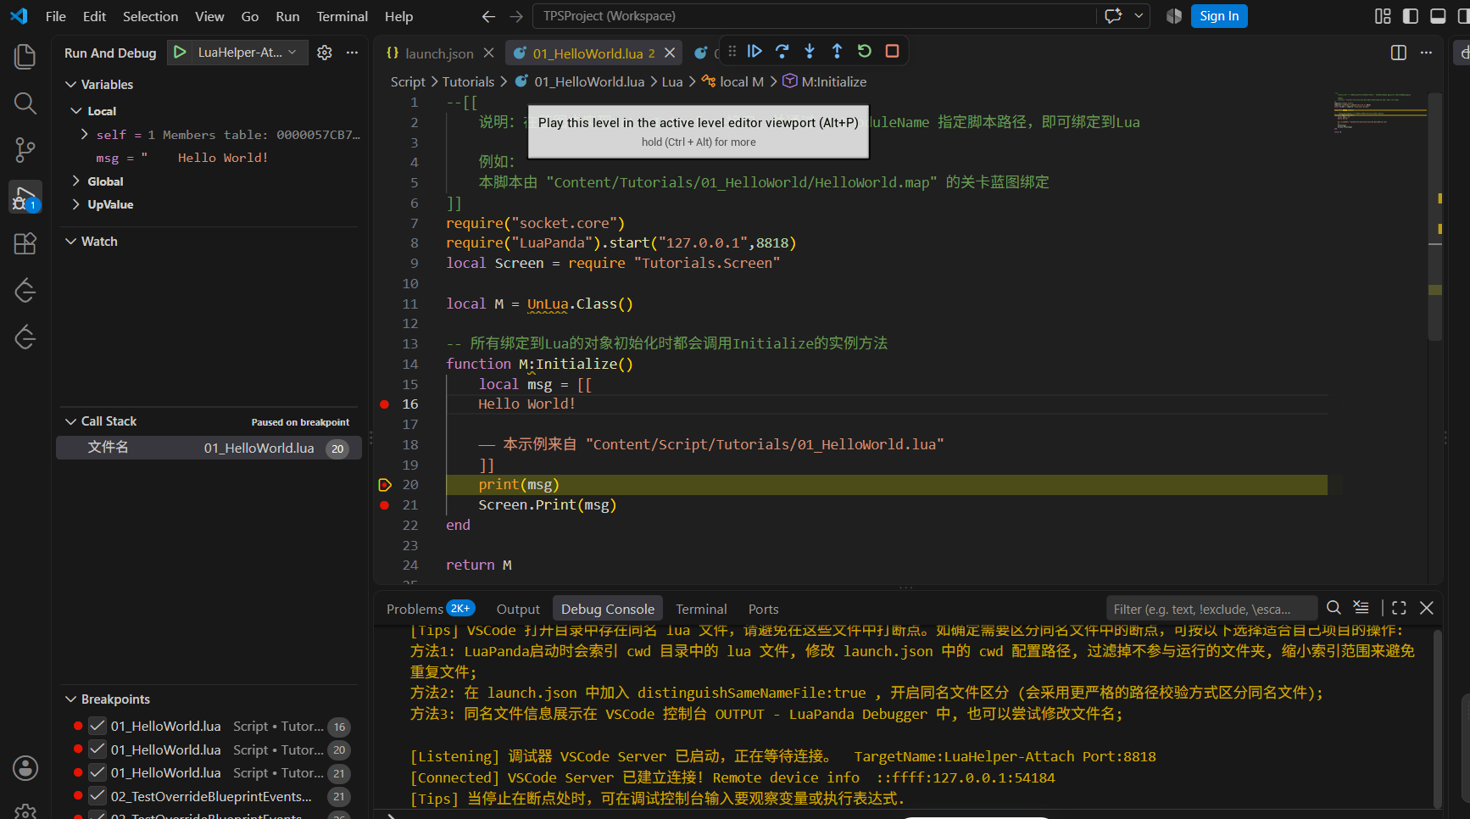
Task: Click the debug Step Out button
Action: click(837, 51)
